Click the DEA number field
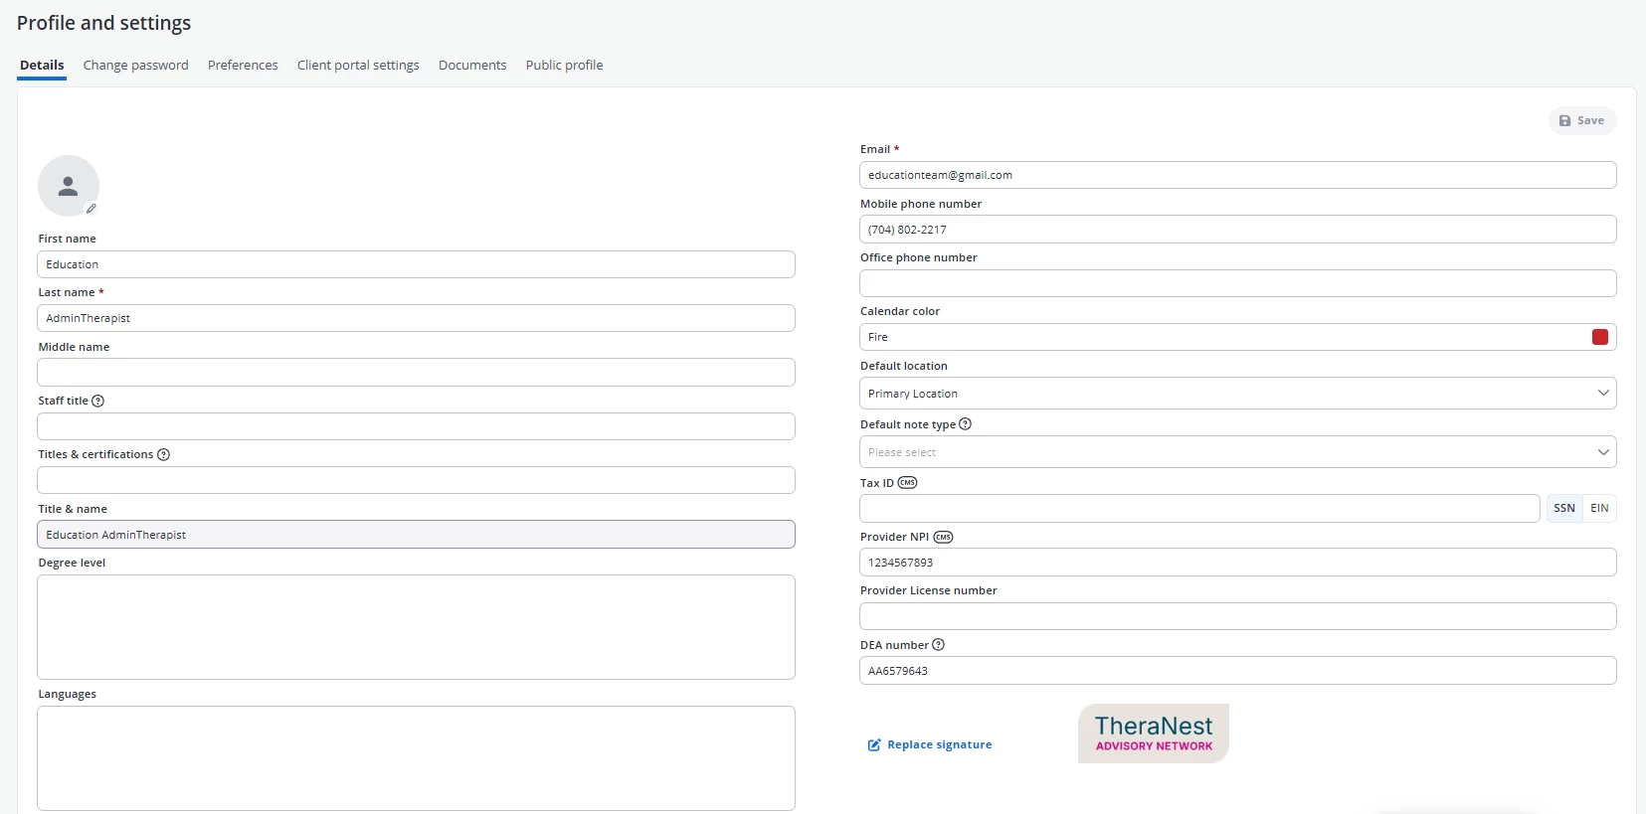This screenshot has width=1646, height=814. (x=1237, y=671)
